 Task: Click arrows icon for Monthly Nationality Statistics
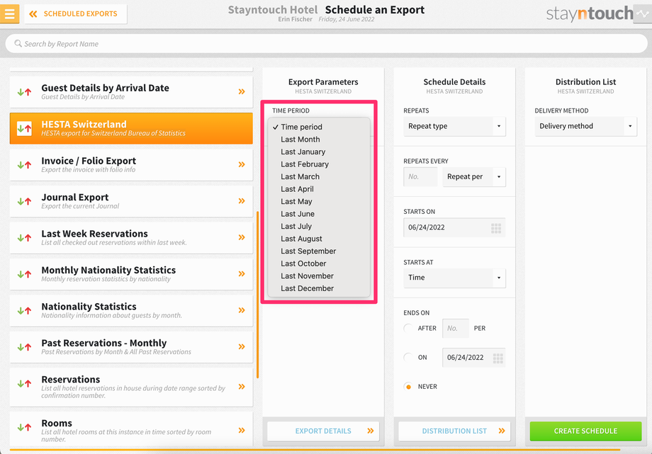coord(24,274)
